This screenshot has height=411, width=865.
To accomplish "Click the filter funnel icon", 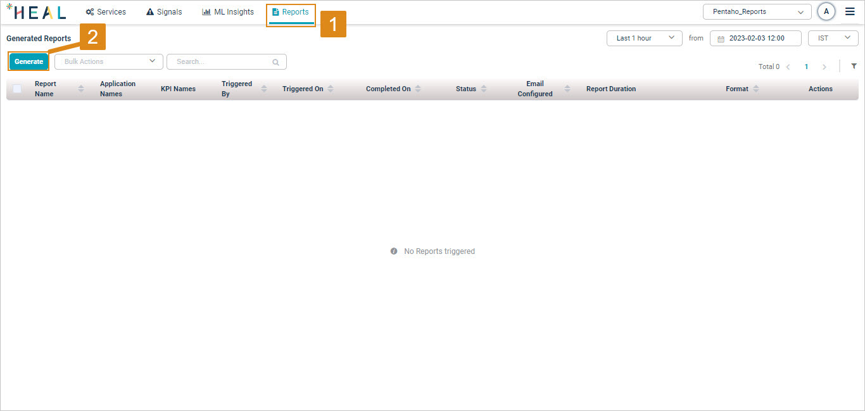I will pos(854,66).
